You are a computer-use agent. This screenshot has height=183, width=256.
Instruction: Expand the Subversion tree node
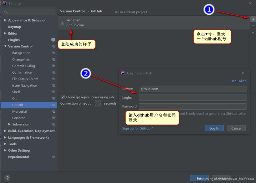[9, 124]
